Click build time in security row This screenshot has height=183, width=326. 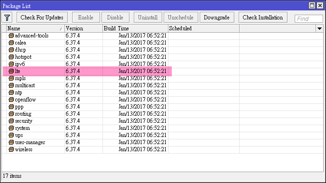coord(142,121)
